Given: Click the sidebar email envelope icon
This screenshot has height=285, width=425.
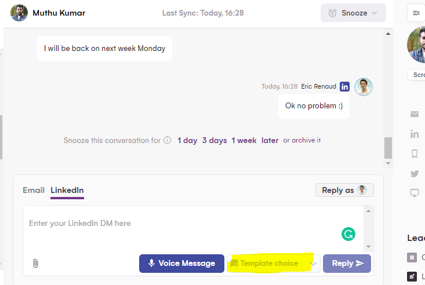Looking at the screenshot, I should (415, 114).
